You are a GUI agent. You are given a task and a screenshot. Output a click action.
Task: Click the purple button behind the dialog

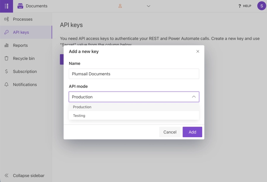tap(62, 60)
